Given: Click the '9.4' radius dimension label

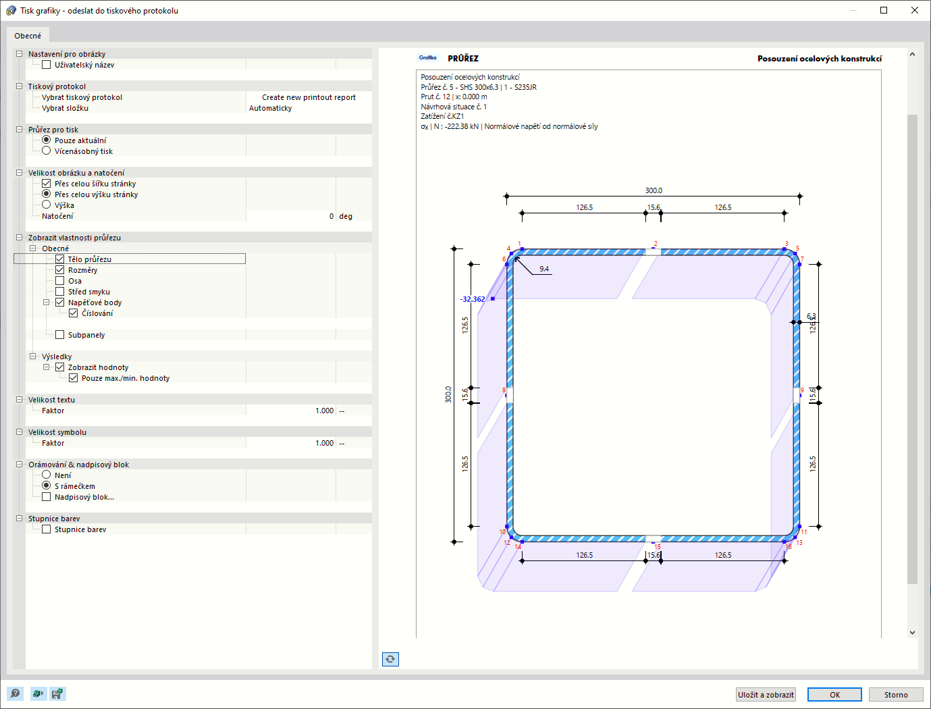Looking at the screenshot, I should tap(544, 269).
